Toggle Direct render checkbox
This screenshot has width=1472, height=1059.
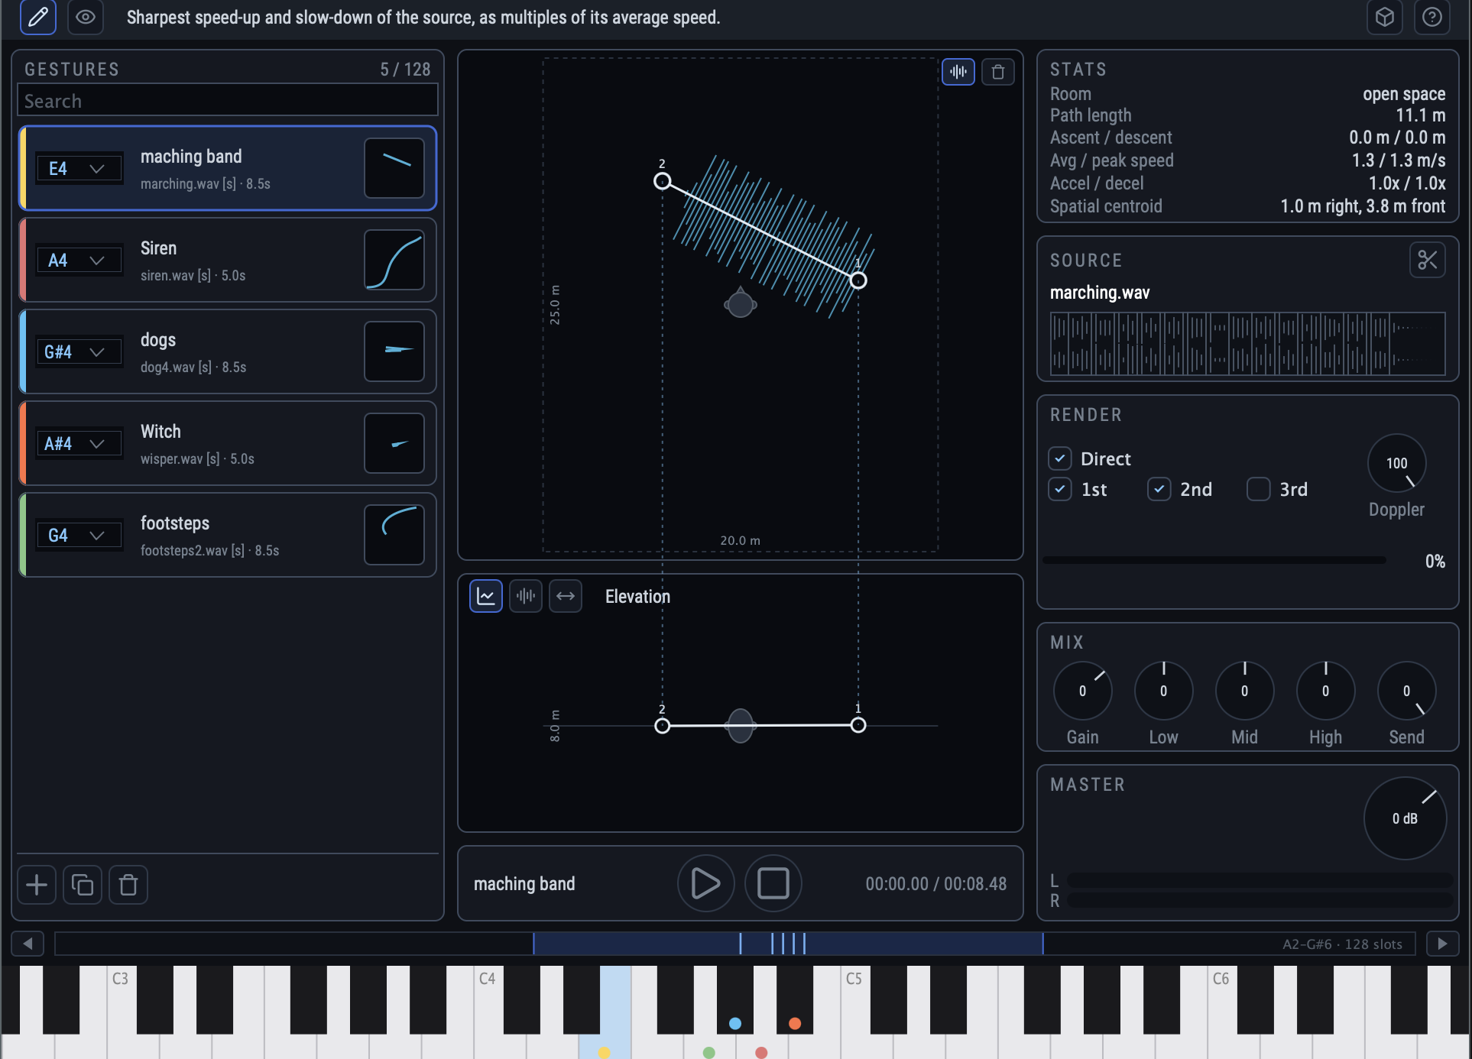(x=1060, y=458)
